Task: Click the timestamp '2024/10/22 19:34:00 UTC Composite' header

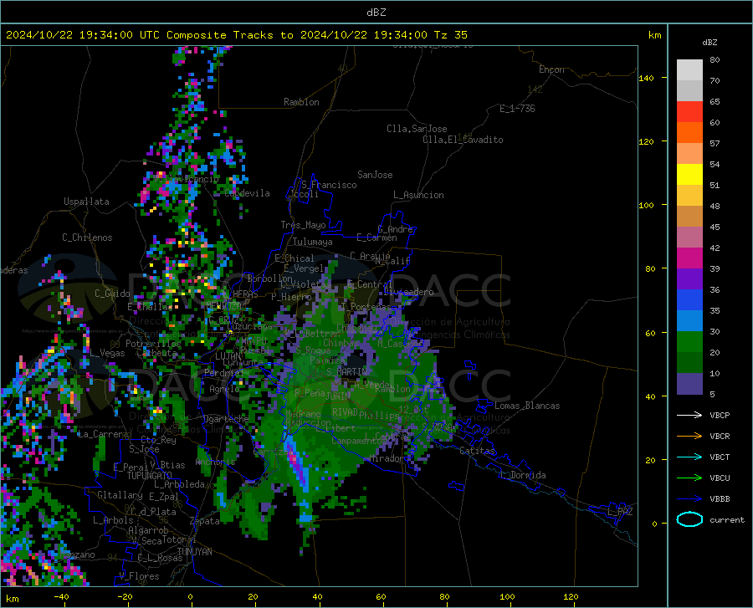Action: pyautogui.click(x=116, y=35)
